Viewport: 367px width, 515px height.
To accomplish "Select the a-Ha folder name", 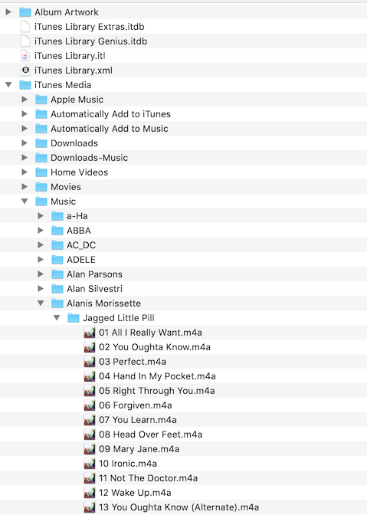I will tap(77, 216).
